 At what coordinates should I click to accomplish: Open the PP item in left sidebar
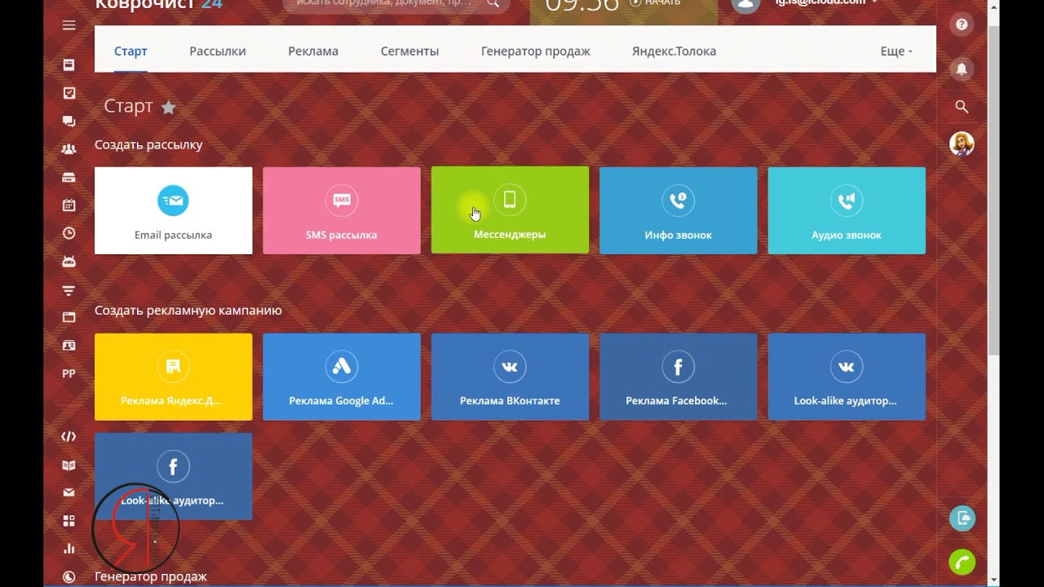[x=69, y=373]
